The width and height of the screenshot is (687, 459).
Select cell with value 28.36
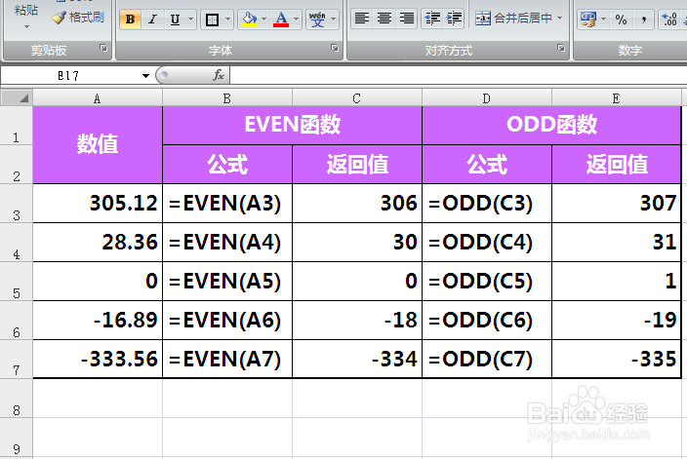(x=98, y=242)
